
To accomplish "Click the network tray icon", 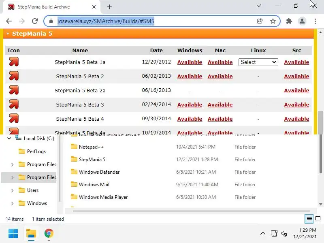I will coord(274,234).
